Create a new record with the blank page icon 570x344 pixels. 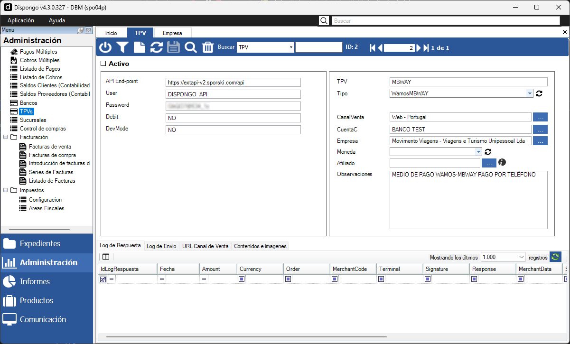point(140,47)
